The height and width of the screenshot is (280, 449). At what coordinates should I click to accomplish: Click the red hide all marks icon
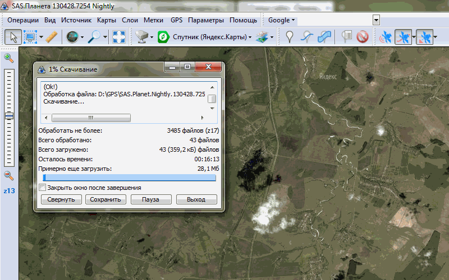(x=362, y=37)
